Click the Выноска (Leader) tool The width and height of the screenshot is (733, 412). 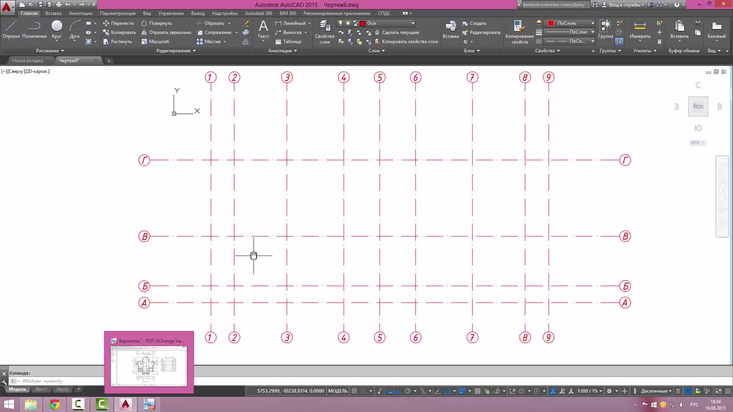289,32
